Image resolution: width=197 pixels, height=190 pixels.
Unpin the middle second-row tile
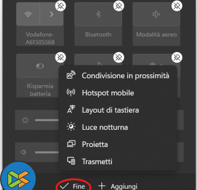point(118,57)
